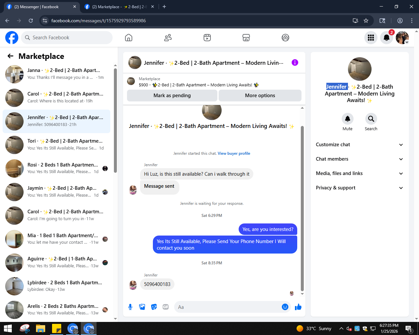
Task: Open the emoji picker in message box
Action: pyautogui.click(x=285, y=307)
